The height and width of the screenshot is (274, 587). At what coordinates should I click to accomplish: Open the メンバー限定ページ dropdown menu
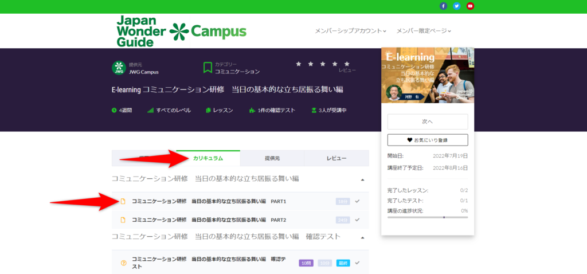(x=424, y=31)
